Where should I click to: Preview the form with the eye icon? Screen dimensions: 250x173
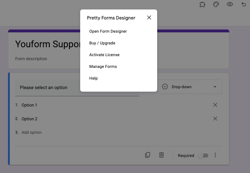click(230, 4)
